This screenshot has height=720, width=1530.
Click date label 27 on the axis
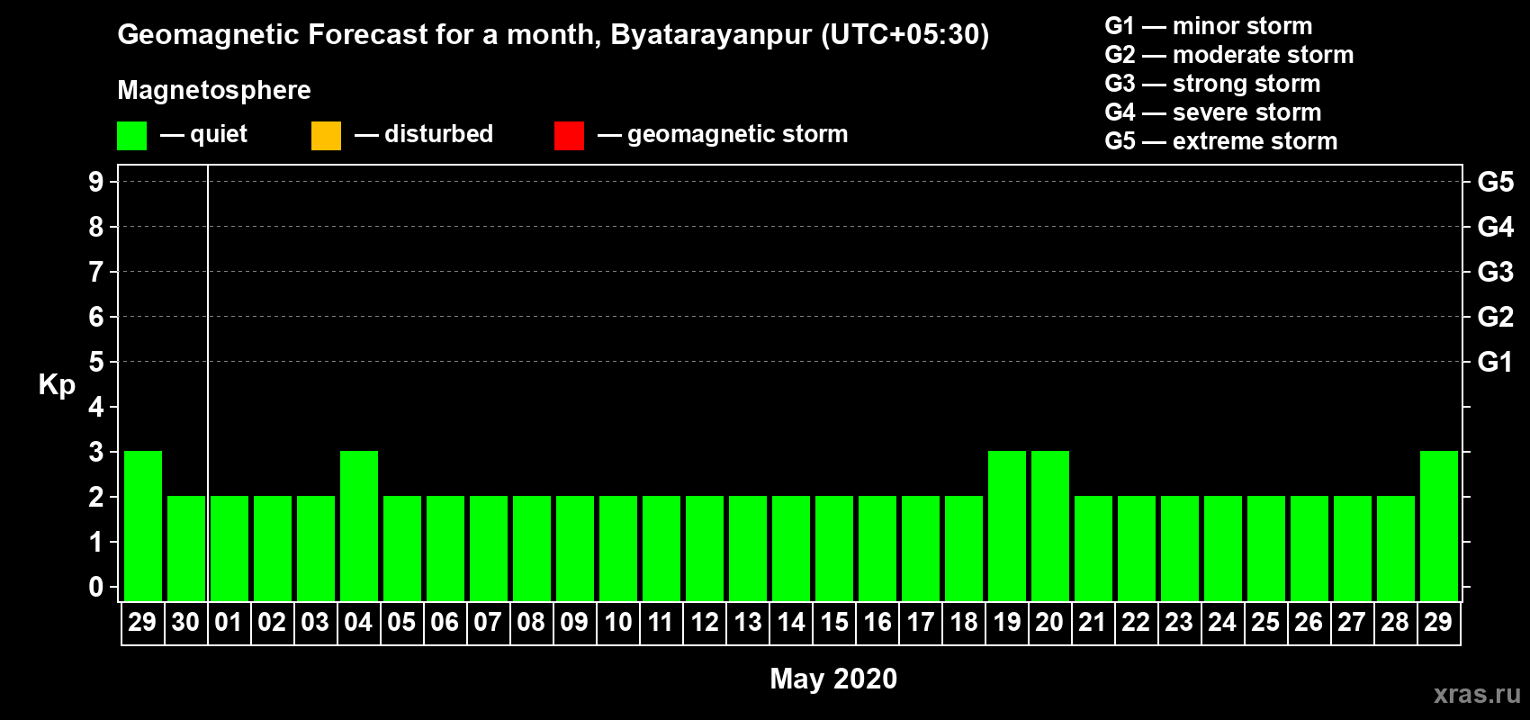[x=1352, y=623]
